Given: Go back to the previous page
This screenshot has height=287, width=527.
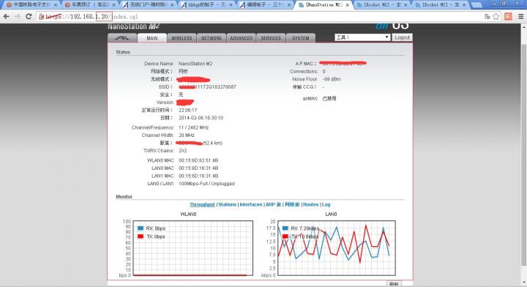Looking at the screenshot, I should (6, 16).
